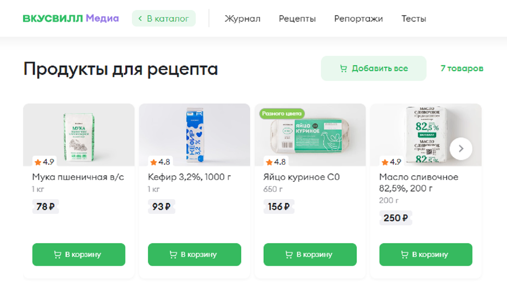Click the back chevron inside "В каталог"
Screen dimensions: 507x305
(139, 18)
